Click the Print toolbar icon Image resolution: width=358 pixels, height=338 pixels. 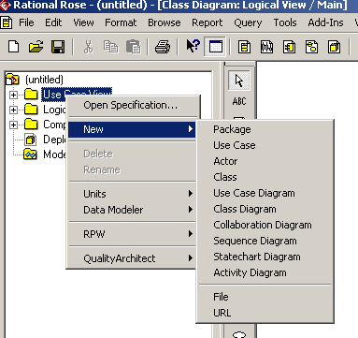point(163,47)
